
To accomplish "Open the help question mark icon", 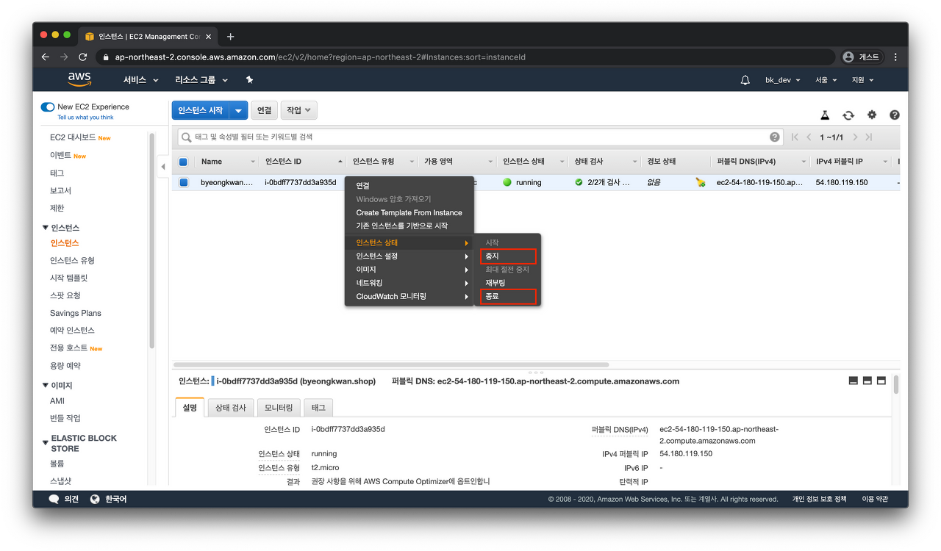I will point(895,115).
